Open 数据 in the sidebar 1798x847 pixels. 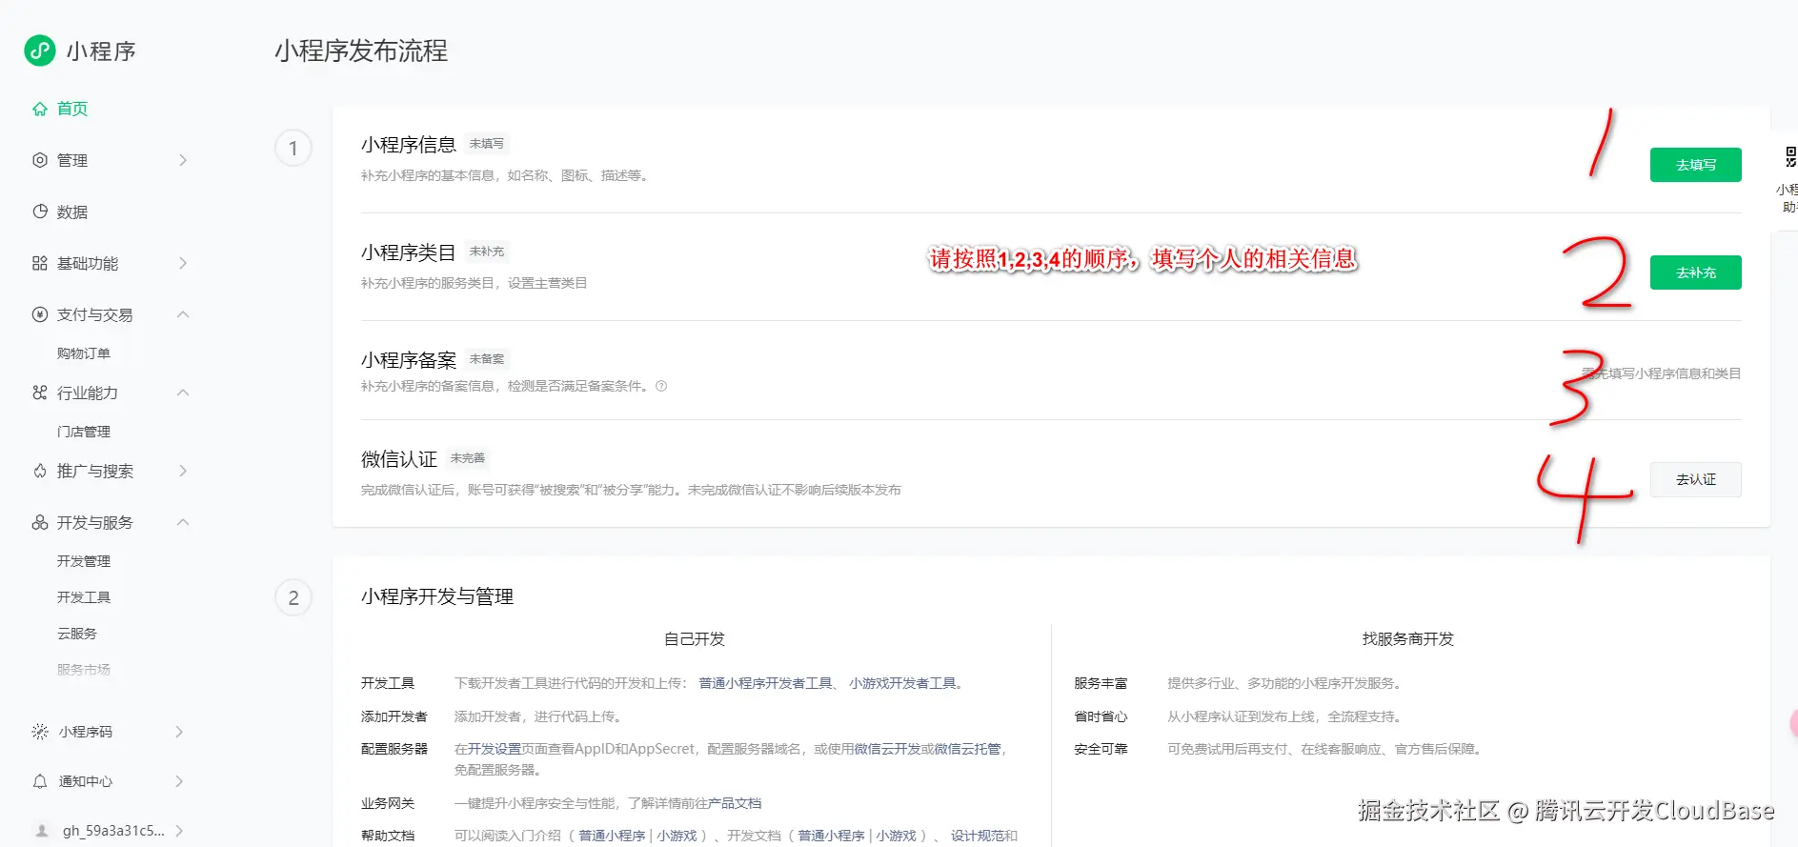(72, 212)
